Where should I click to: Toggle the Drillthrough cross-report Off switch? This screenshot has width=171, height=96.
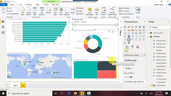point(130,69)
